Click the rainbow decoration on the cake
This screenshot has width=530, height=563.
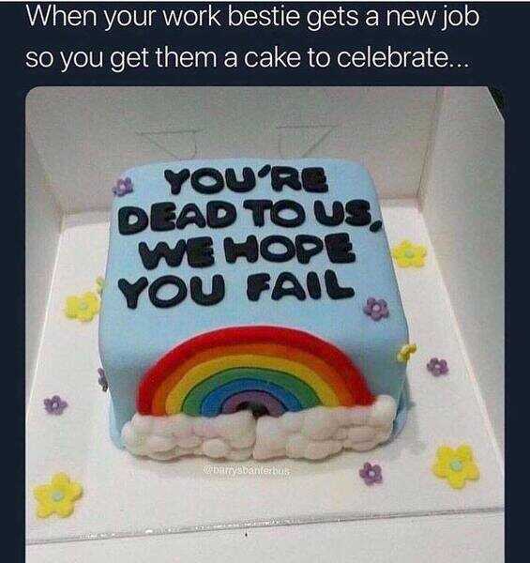click(255, 372)
